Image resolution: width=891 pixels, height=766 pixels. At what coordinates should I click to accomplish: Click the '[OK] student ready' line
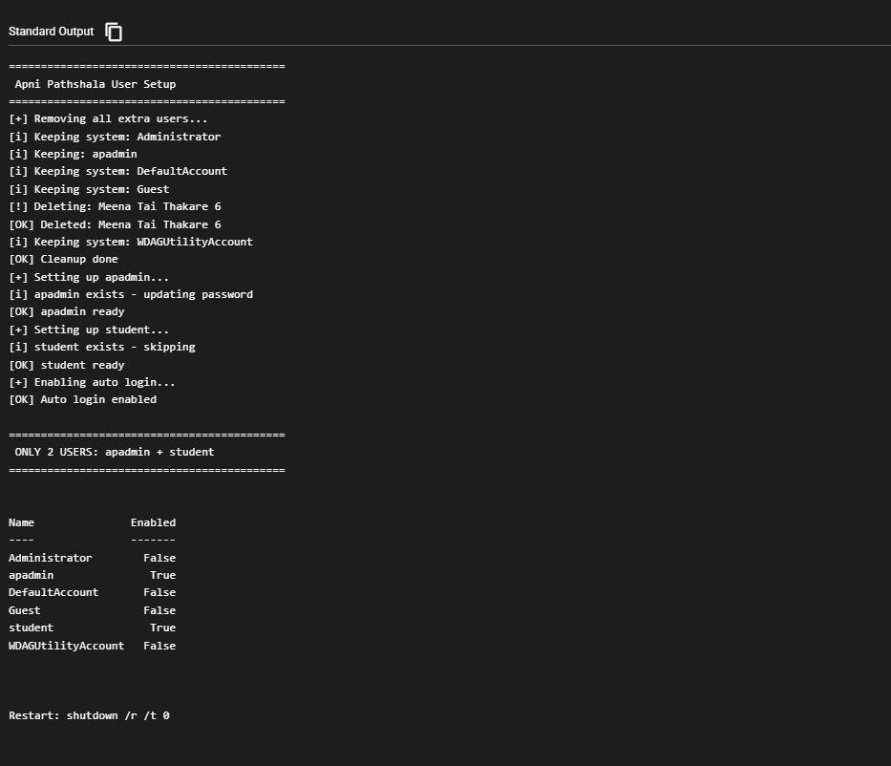pyautogui.click(x=67, y=365)
